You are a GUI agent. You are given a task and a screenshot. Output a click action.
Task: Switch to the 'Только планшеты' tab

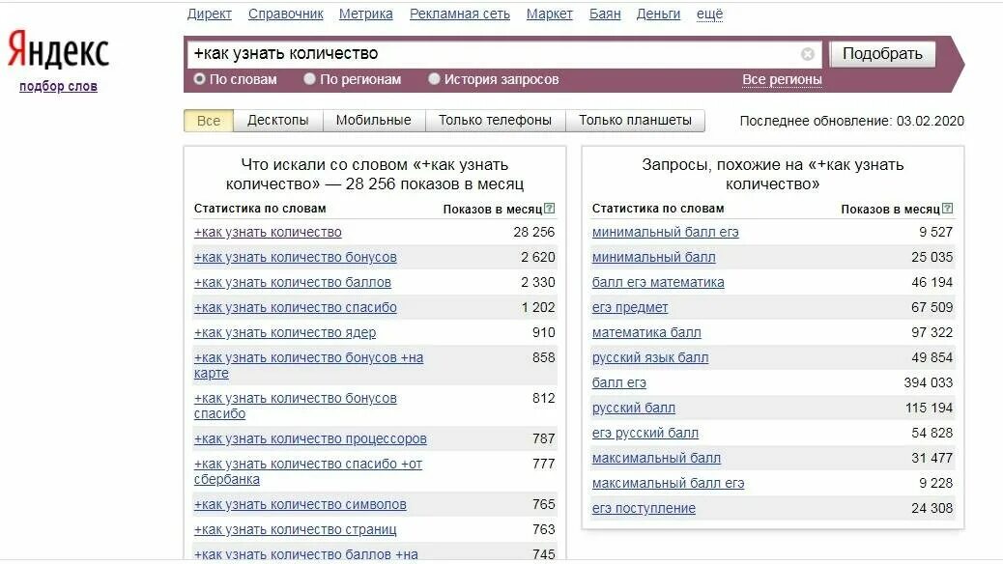click(635, 120)
